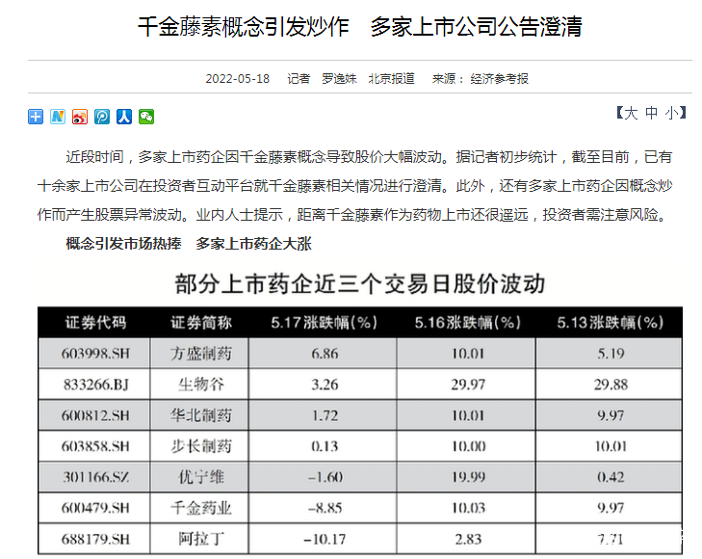This screenshot has height=559, width=702.
Task: Share via the blue N icon
Action: tap(58, 117)
